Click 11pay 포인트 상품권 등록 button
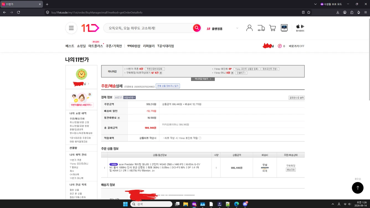The width and height of the screenshot is (370, 208). 247,69
